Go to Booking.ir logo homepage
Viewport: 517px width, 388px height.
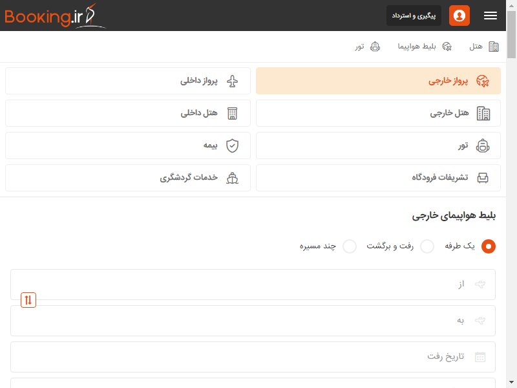pyautogui.click(x=54, y=16)
